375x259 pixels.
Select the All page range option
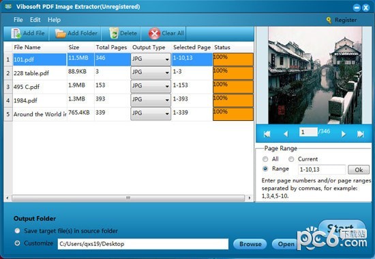265,159
